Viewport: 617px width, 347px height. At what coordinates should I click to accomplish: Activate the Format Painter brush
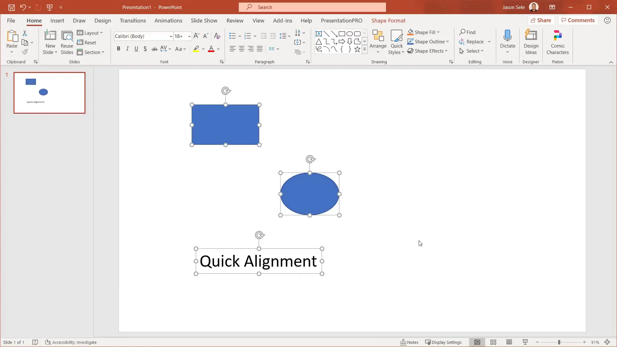point(25,52)
